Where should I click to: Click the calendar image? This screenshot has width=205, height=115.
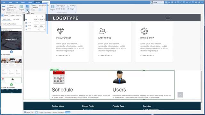[59, 77]
